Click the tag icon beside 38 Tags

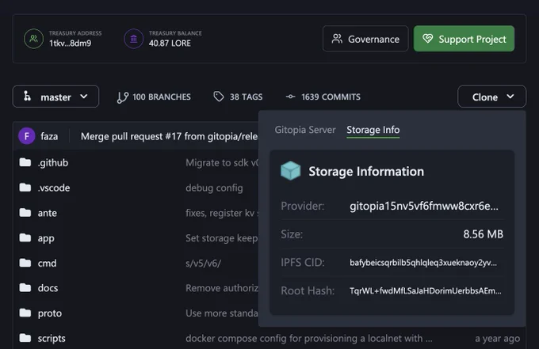[x=219, y=97]
